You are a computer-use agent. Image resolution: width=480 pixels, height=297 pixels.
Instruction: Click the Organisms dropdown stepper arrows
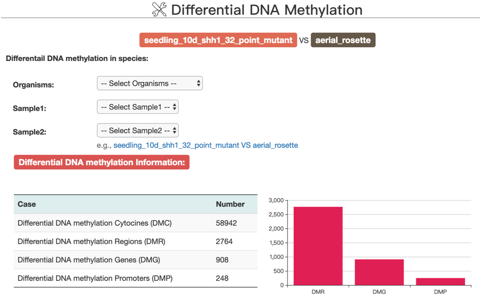tap(198, 83)
